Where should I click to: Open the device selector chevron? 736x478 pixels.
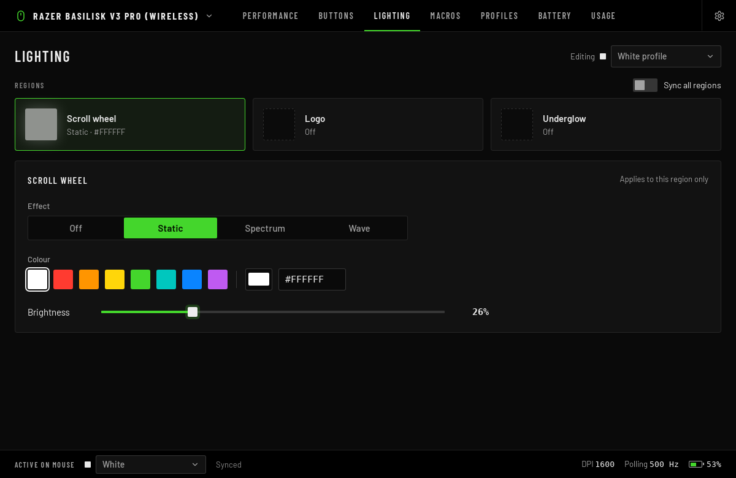coord(209,16)
